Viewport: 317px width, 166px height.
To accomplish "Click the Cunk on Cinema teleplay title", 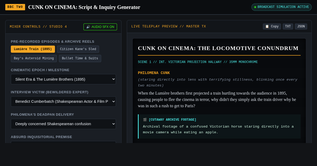I will 218,48.
